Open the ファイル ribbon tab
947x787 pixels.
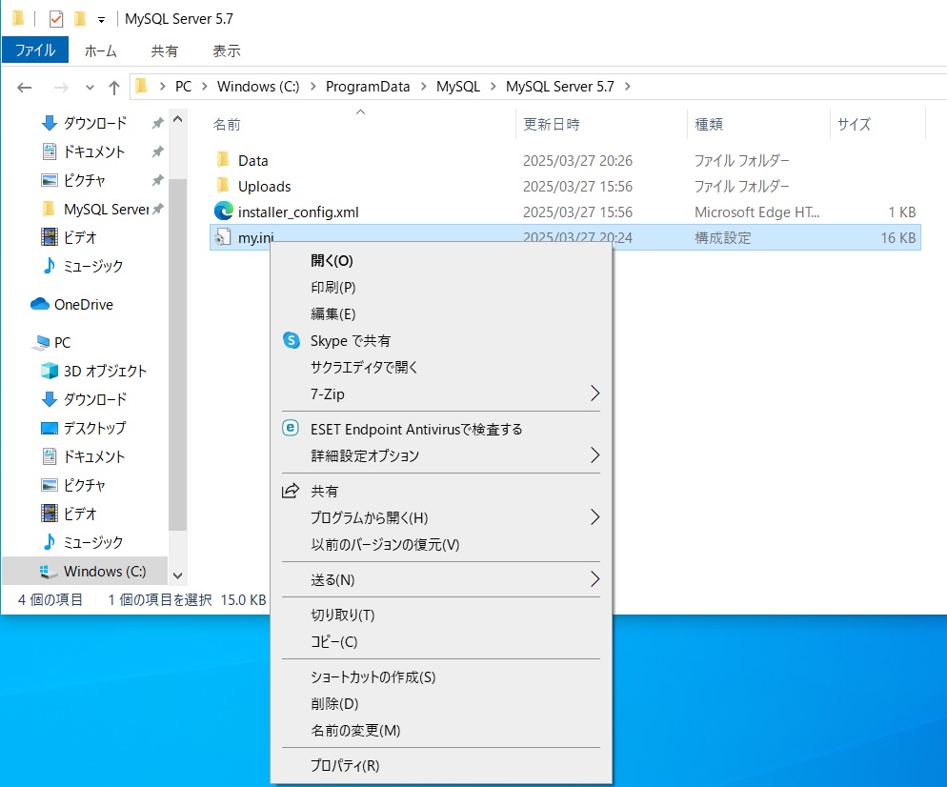35,50
